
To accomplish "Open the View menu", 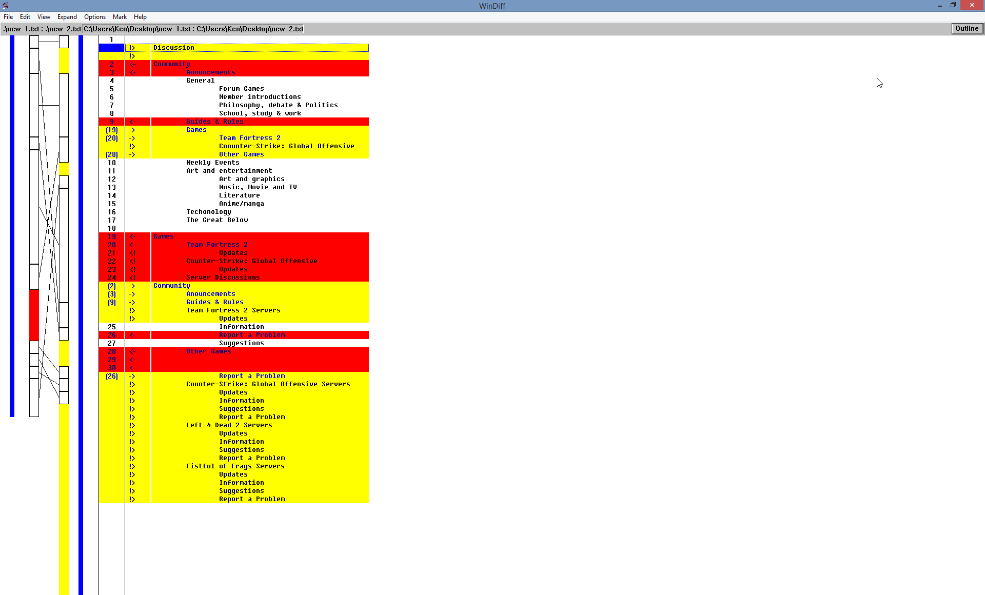I will point(44,17).
